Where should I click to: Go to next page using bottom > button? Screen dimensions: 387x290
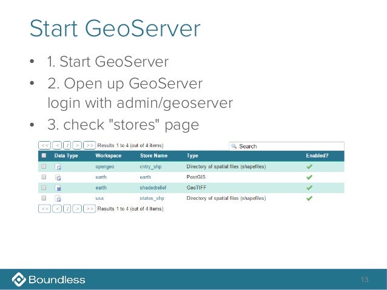coord(77,209)
